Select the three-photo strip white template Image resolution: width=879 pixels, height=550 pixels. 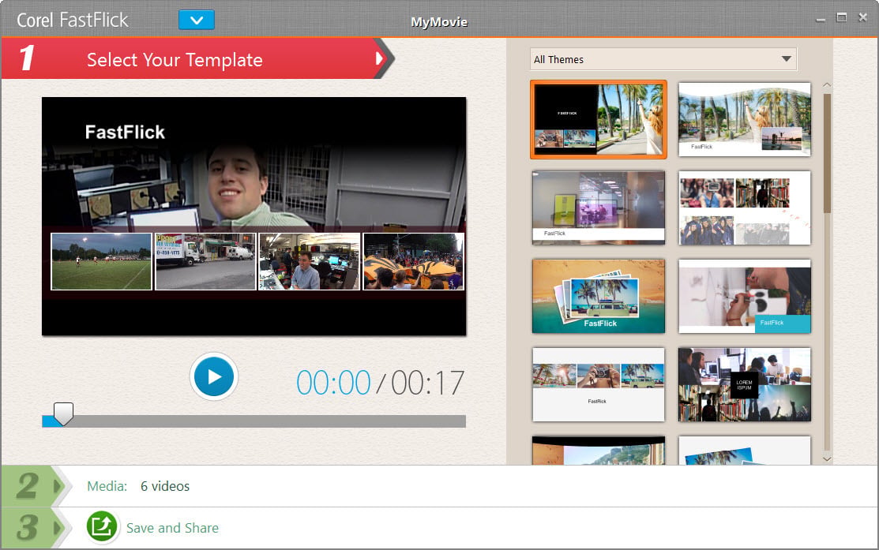[x=599, y=385]
